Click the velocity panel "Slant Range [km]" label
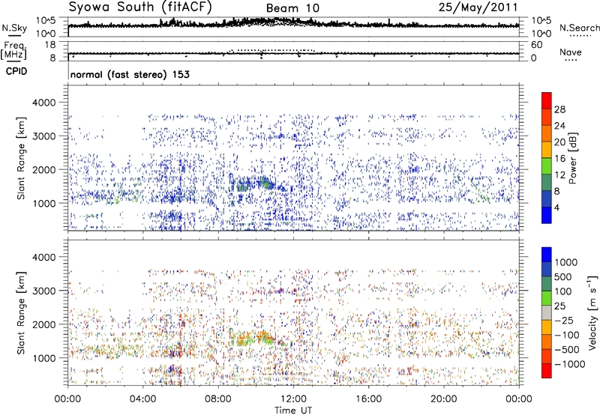600x415 pixels. pyautogui.click(x=21, y=313)
